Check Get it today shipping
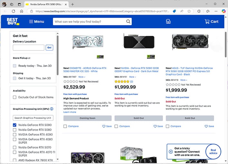The width and height of the screenshot is (228, 164). [x=14, y=78]
